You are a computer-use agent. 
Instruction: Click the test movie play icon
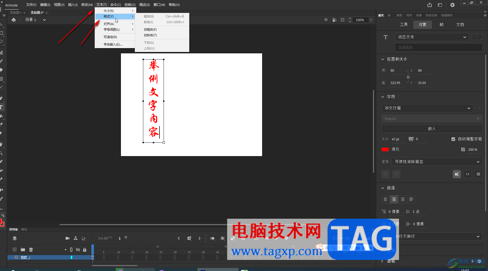pos(452,5)
